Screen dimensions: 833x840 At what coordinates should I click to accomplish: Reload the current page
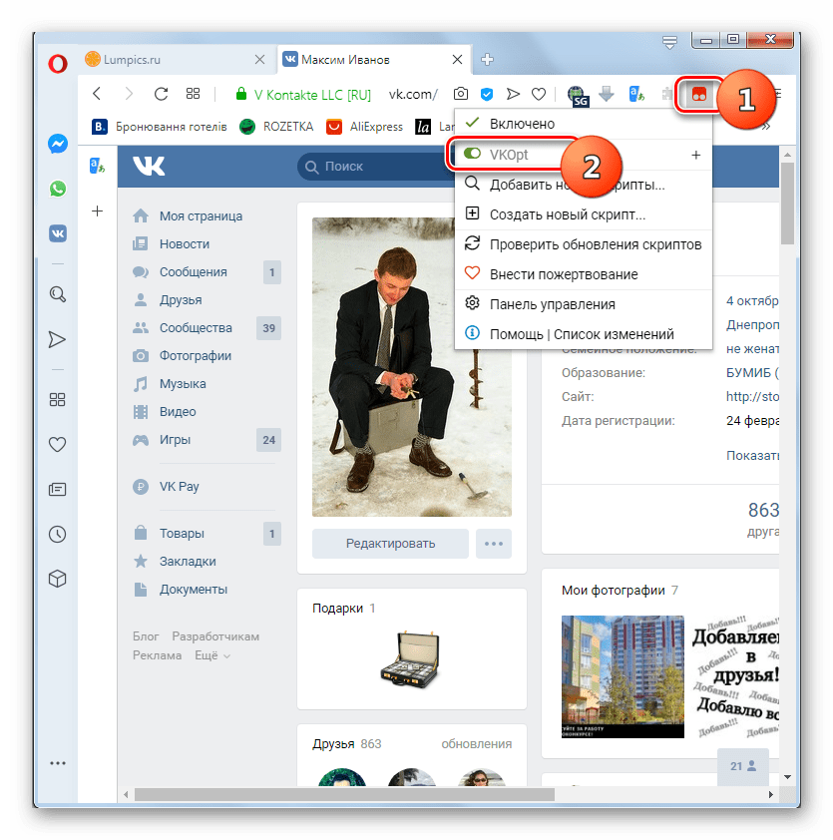pyautogui.click(x=160, y=95)
